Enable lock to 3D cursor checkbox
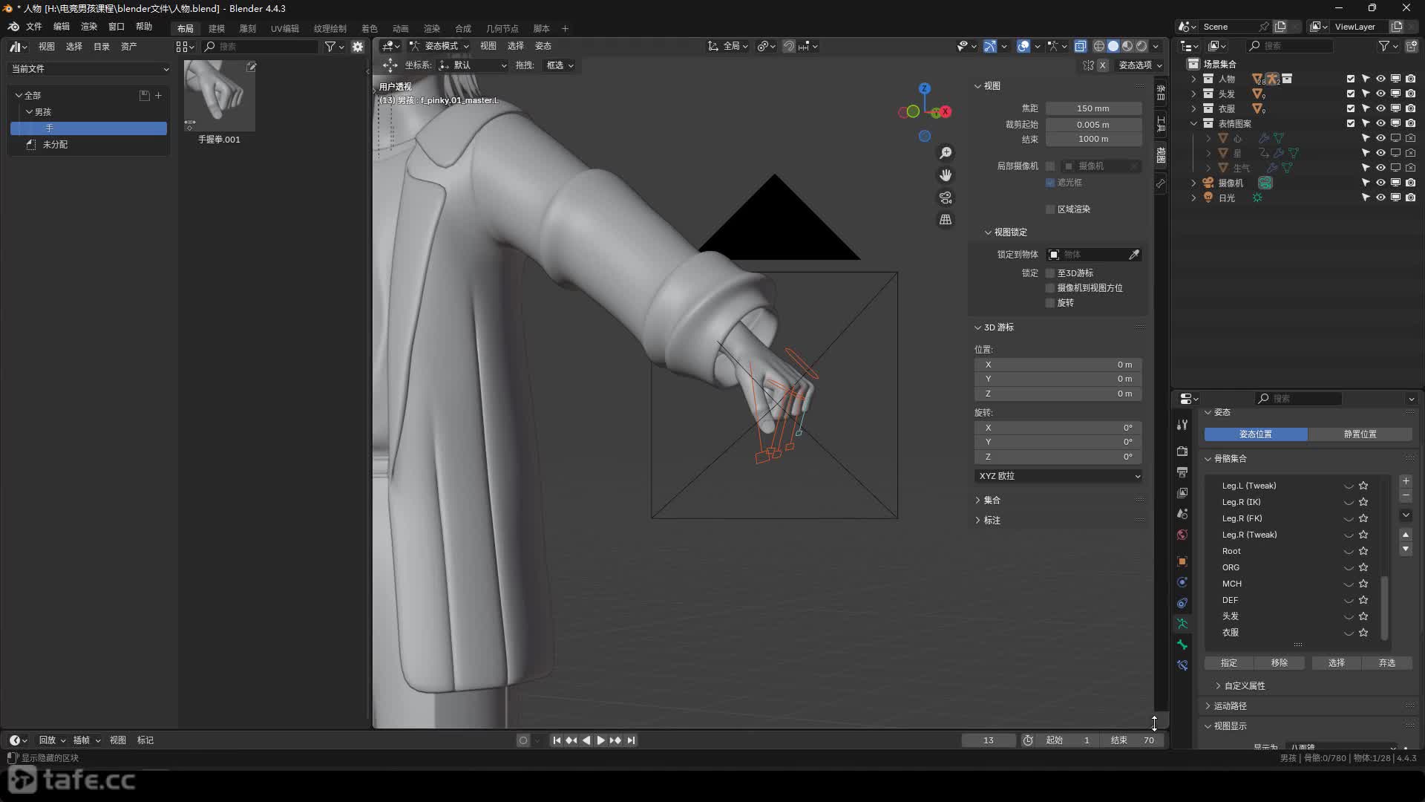 point(1050,273)
